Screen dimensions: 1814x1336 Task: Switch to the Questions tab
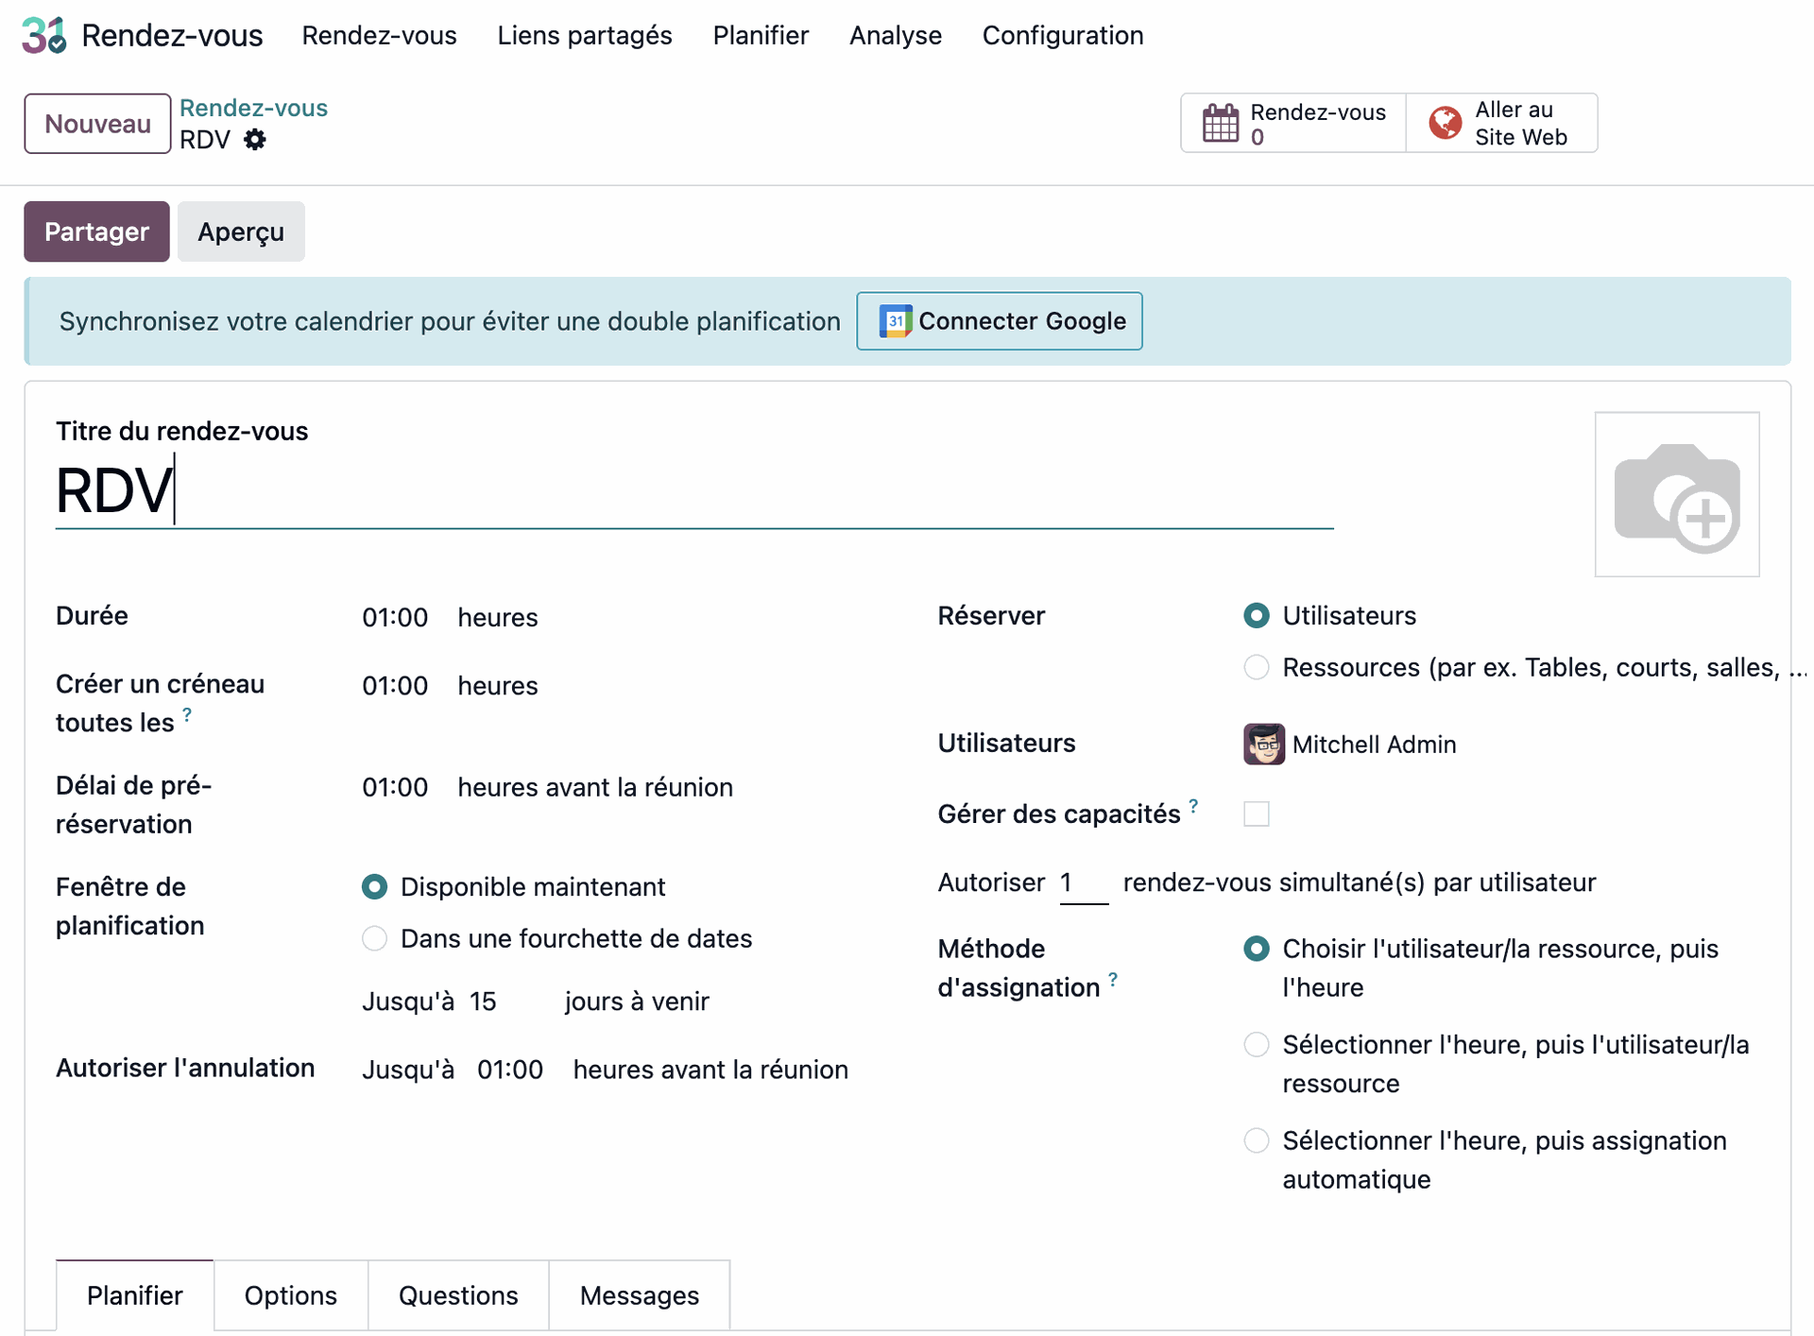click(x=457, y=1295)
